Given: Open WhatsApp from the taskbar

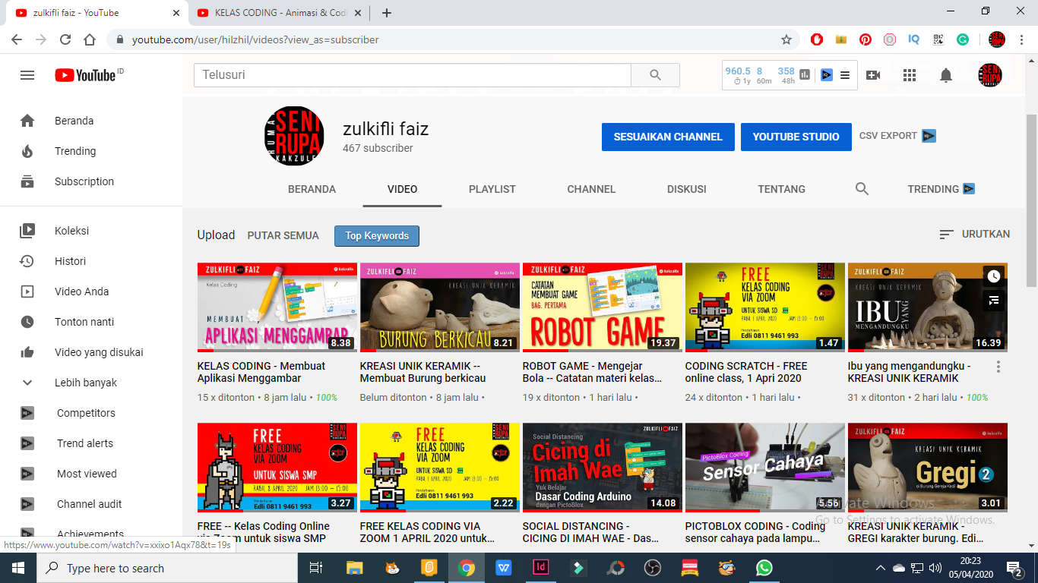Looking at the screenshot, I should tap(764, 568).
